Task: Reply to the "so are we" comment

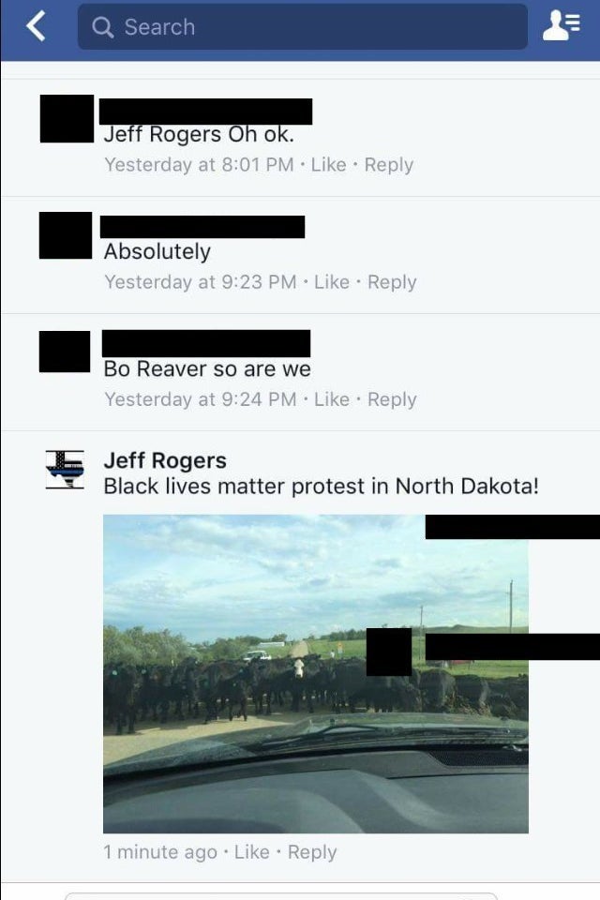Action: pos(392,399)
